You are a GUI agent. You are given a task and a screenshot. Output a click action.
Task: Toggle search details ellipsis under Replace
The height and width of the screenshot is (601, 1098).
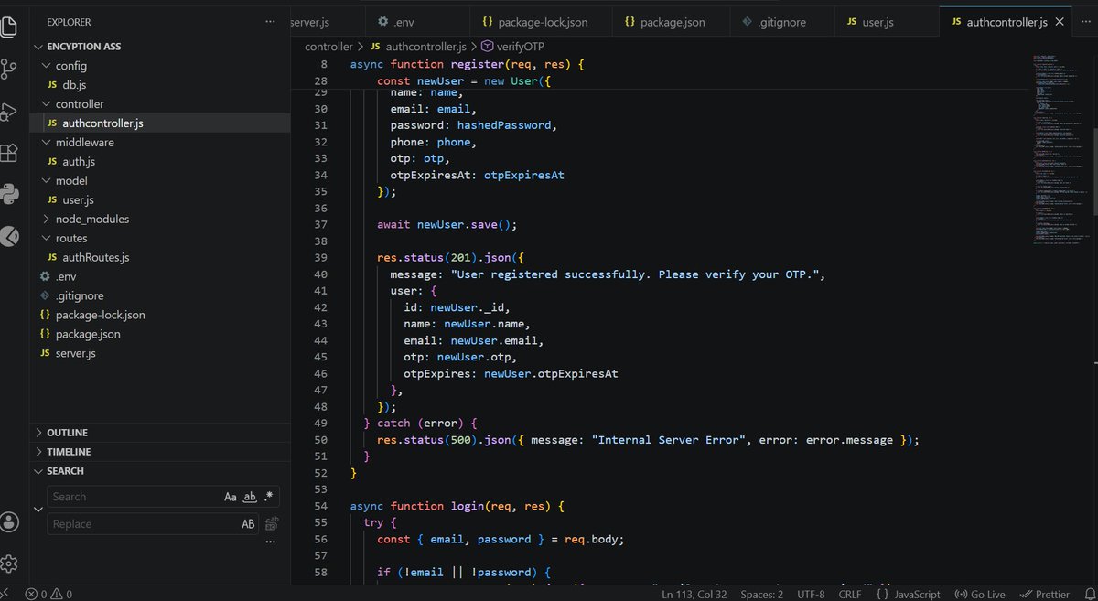pos(270,542)
